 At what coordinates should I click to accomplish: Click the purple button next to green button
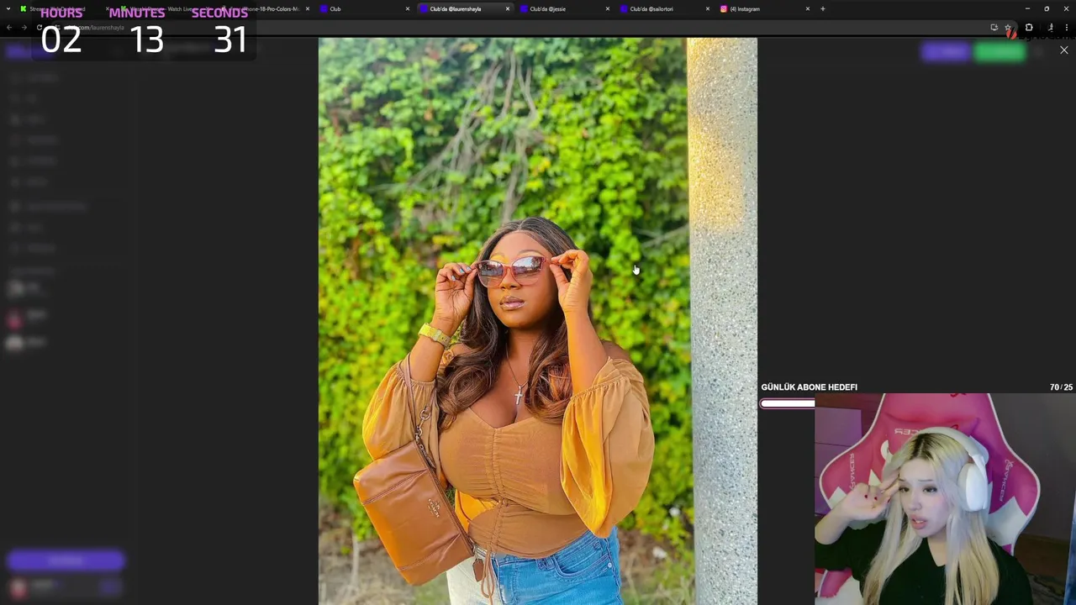947,52
